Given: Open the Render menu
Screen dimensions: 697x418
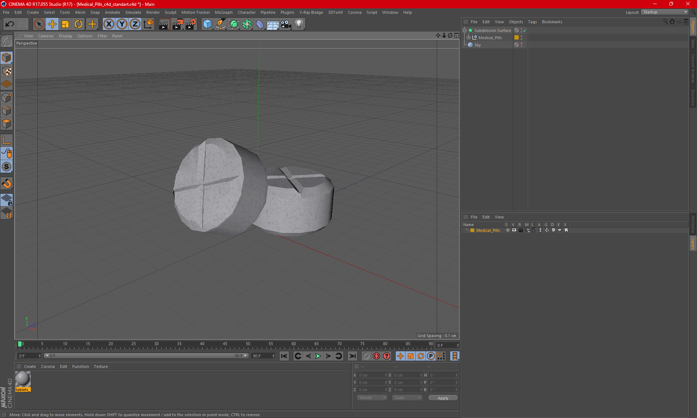Looking at the screenshot, I should pos(153,12).
